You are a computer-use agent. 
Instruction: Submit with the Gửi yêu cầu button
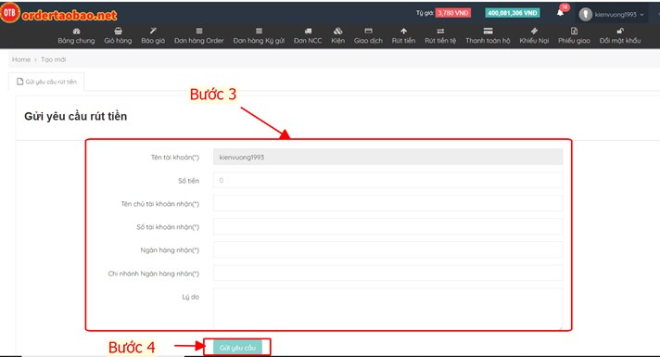(237, 348)
